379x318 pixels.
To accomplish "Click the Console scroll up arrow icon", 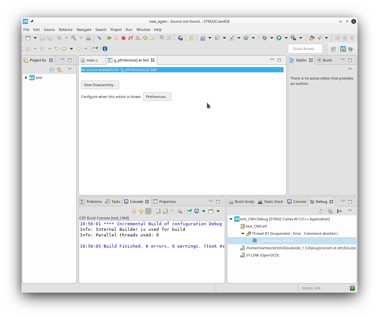I will pyautogui.click(x=141, y=211).
